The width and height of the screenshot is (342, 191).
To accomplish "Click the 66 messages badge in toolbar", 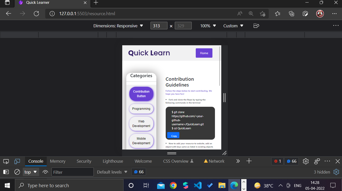I will [x=292, y=161].
